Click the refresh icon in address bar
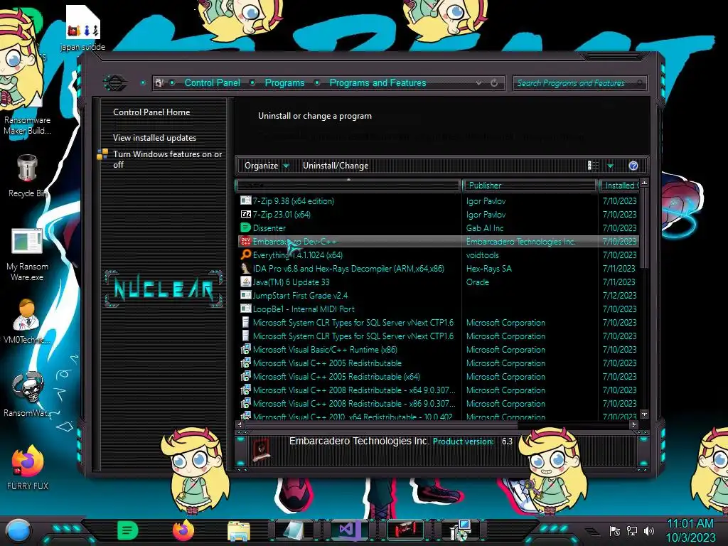This screenshot has width=728, height=546. pos(494,83)
